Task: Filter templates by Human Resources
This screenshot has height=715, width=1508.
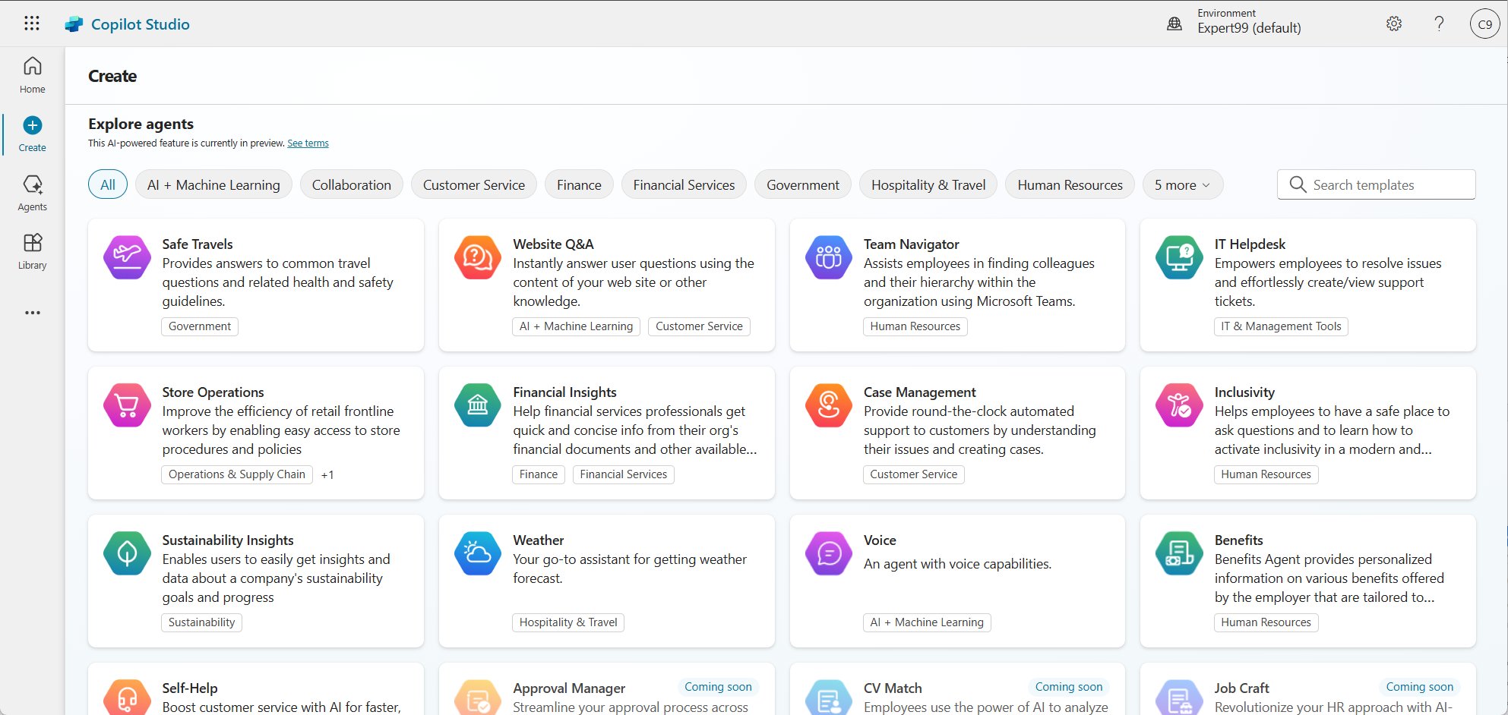Action: click(1069, 184)
